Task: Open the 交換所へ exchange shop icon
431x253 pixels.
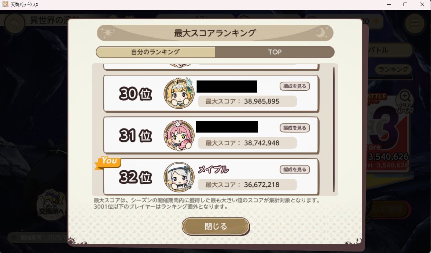Action: pos(51,205)
